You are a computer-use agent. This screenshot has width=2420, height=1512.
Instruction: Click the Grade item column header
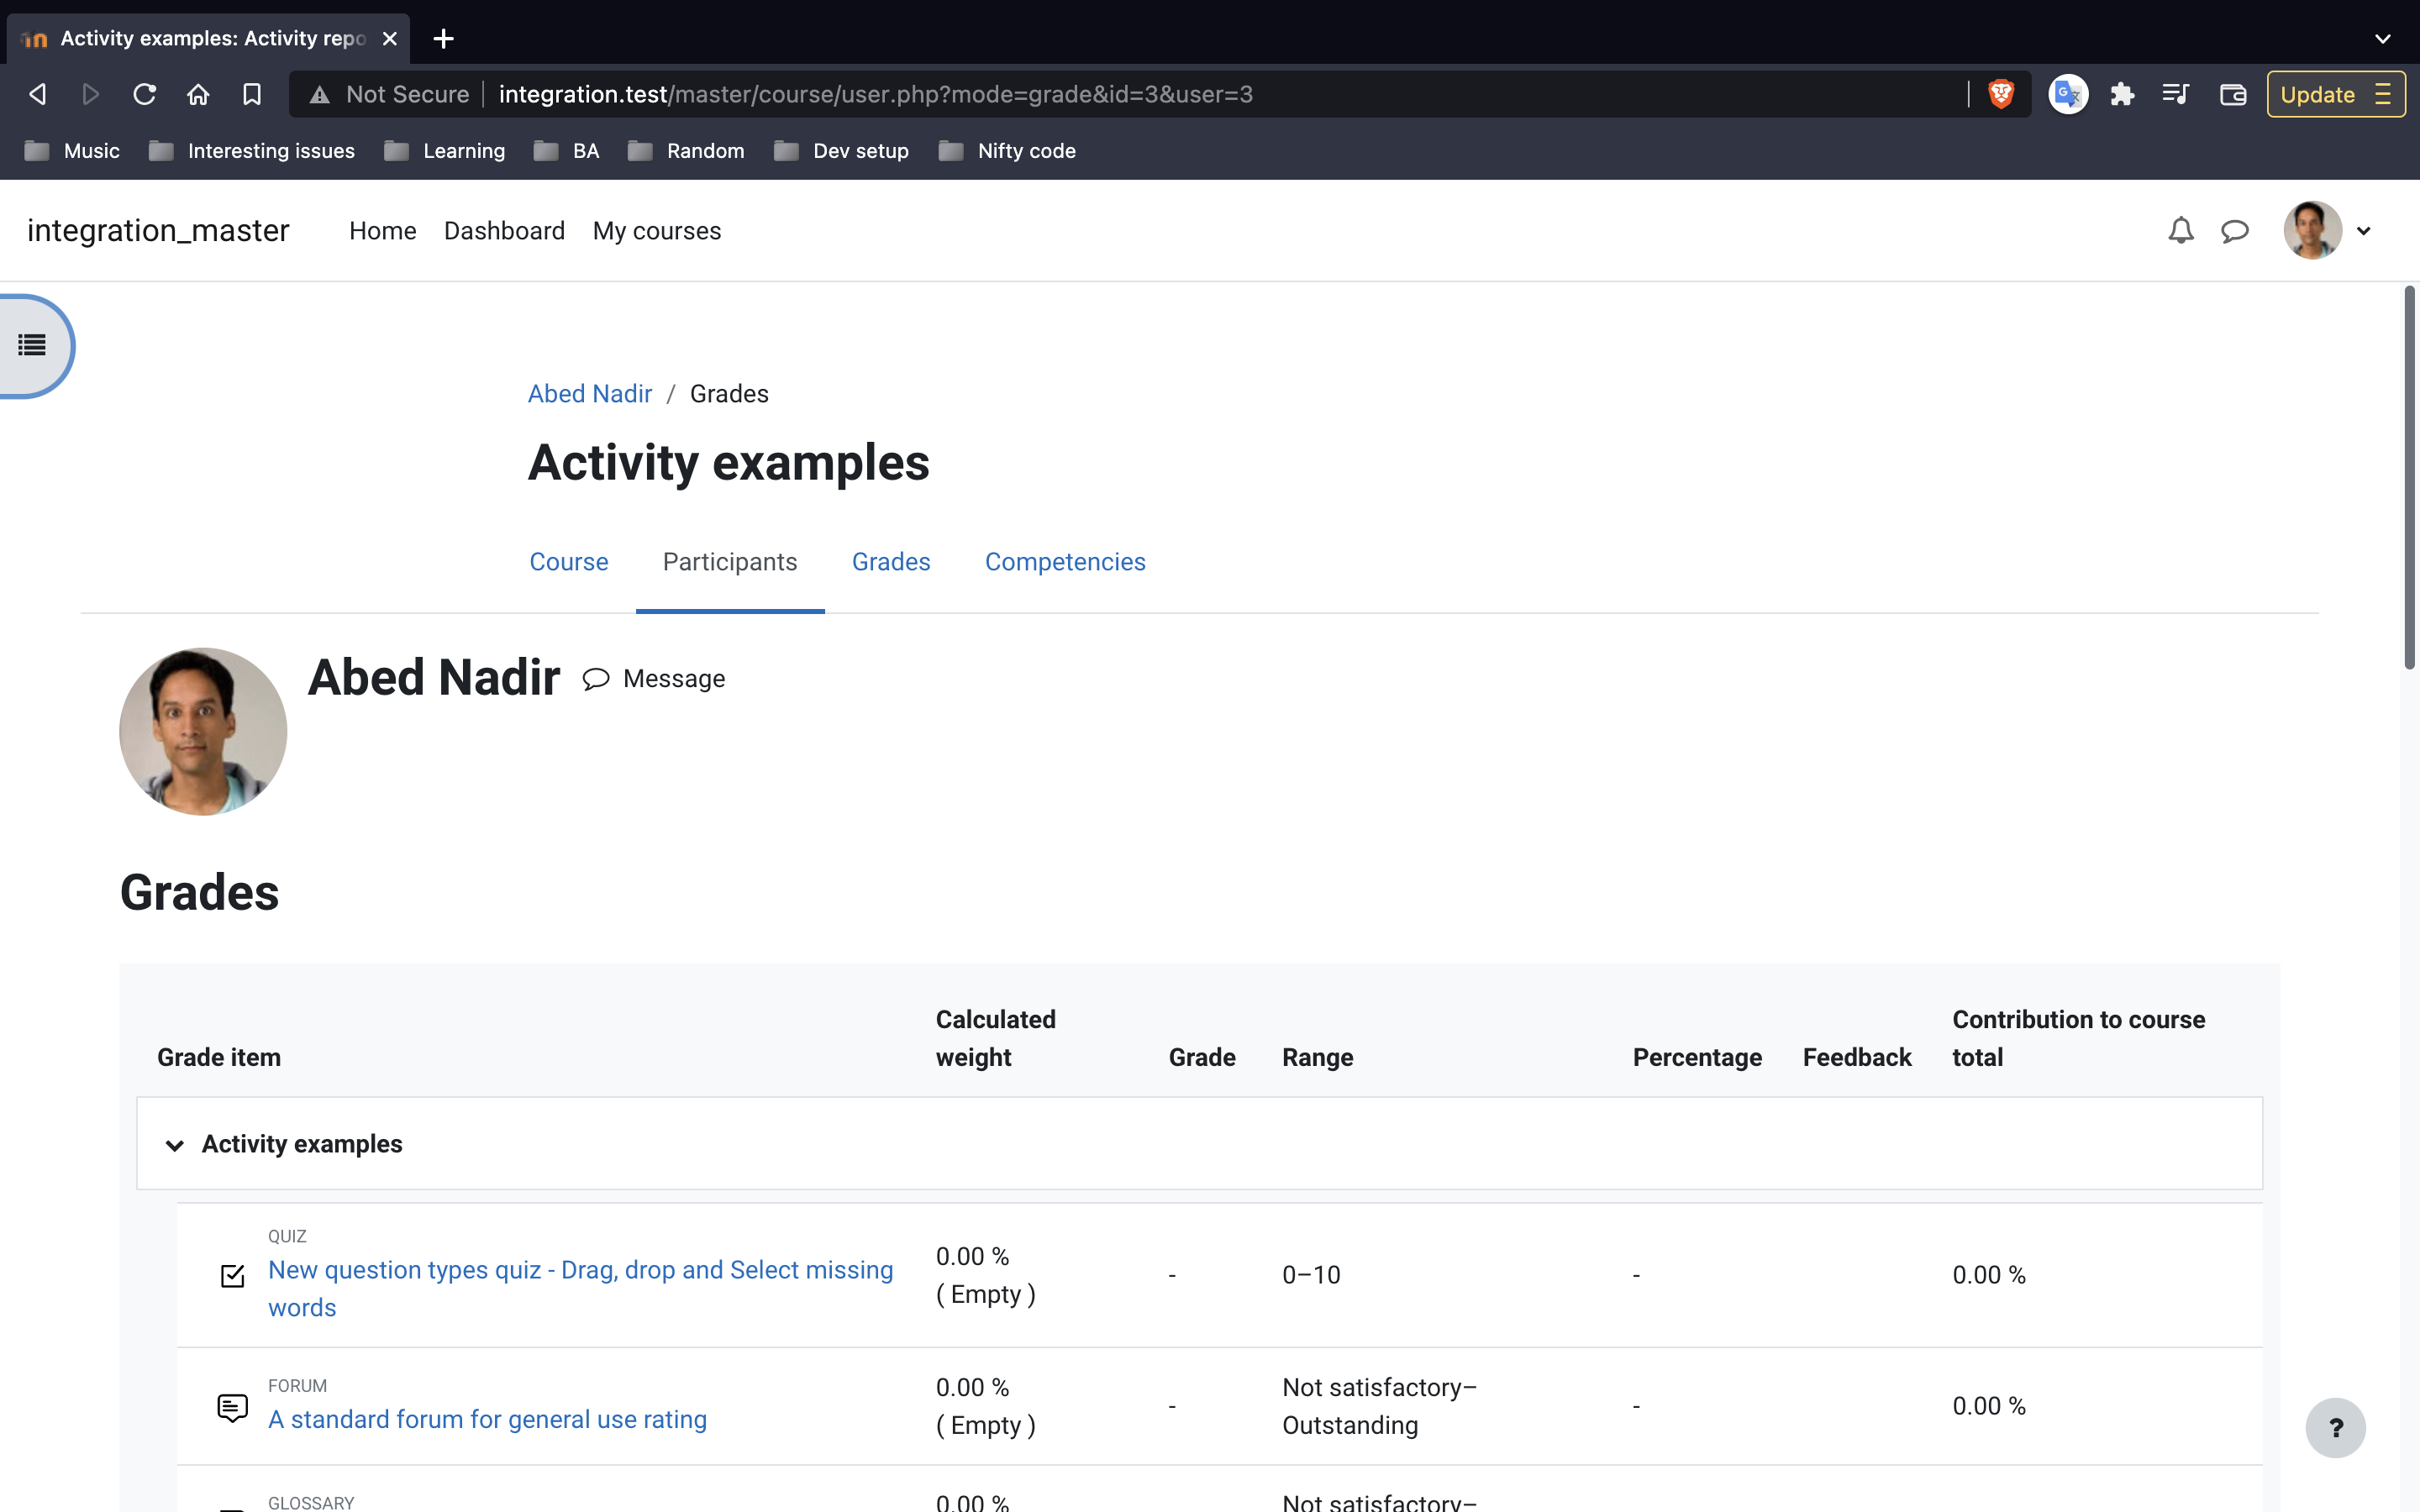pos(219,1058)
